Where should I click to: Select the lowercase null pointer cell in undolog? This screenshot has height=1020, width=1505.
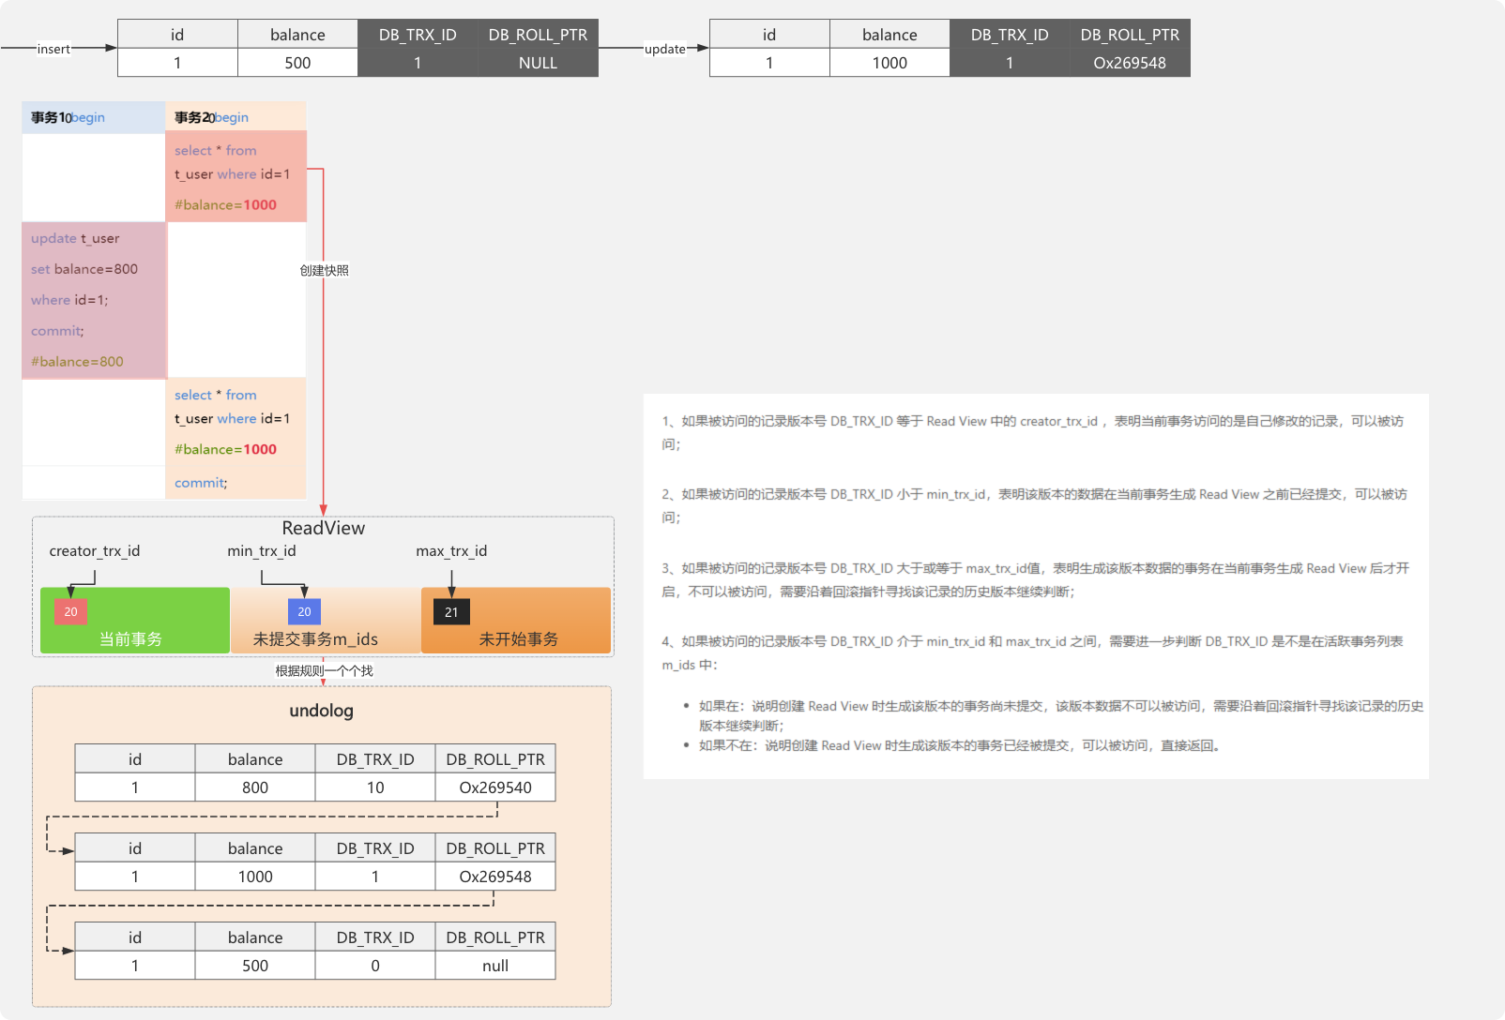pos(495,966)
